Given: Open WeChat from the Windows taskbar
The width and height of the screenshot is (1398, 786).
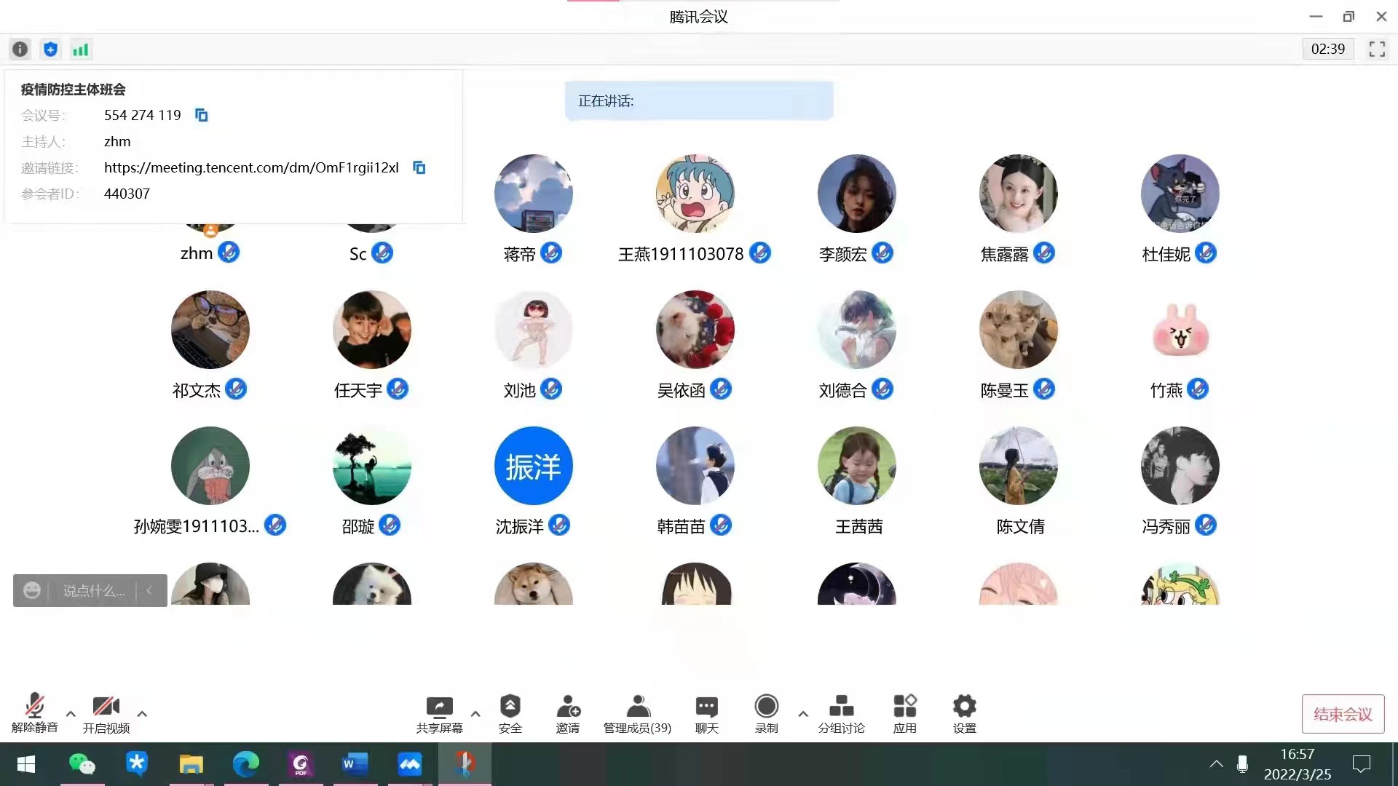Looking at the screenshot, I should click(x=82, y=763).
